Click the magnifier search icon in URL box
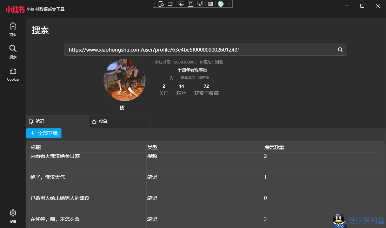Image resolution: width=386 pixels, height=228 pixels. (340, 50)
